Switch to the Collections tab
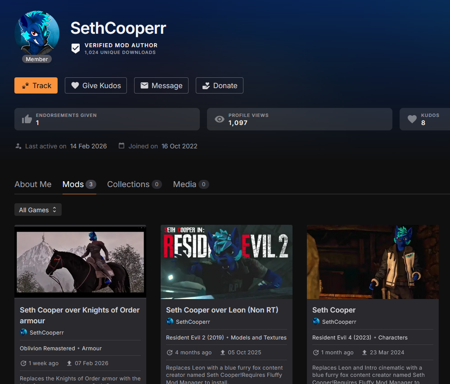The width and height of the screenshot is (450, 384). click(x=134, y=184)
